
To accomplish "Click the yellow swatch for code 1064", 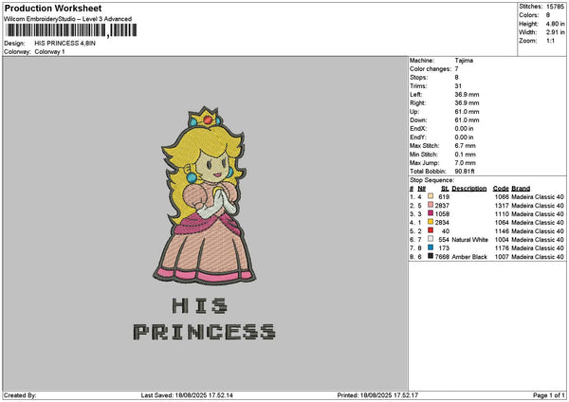I will coord(431,222).
